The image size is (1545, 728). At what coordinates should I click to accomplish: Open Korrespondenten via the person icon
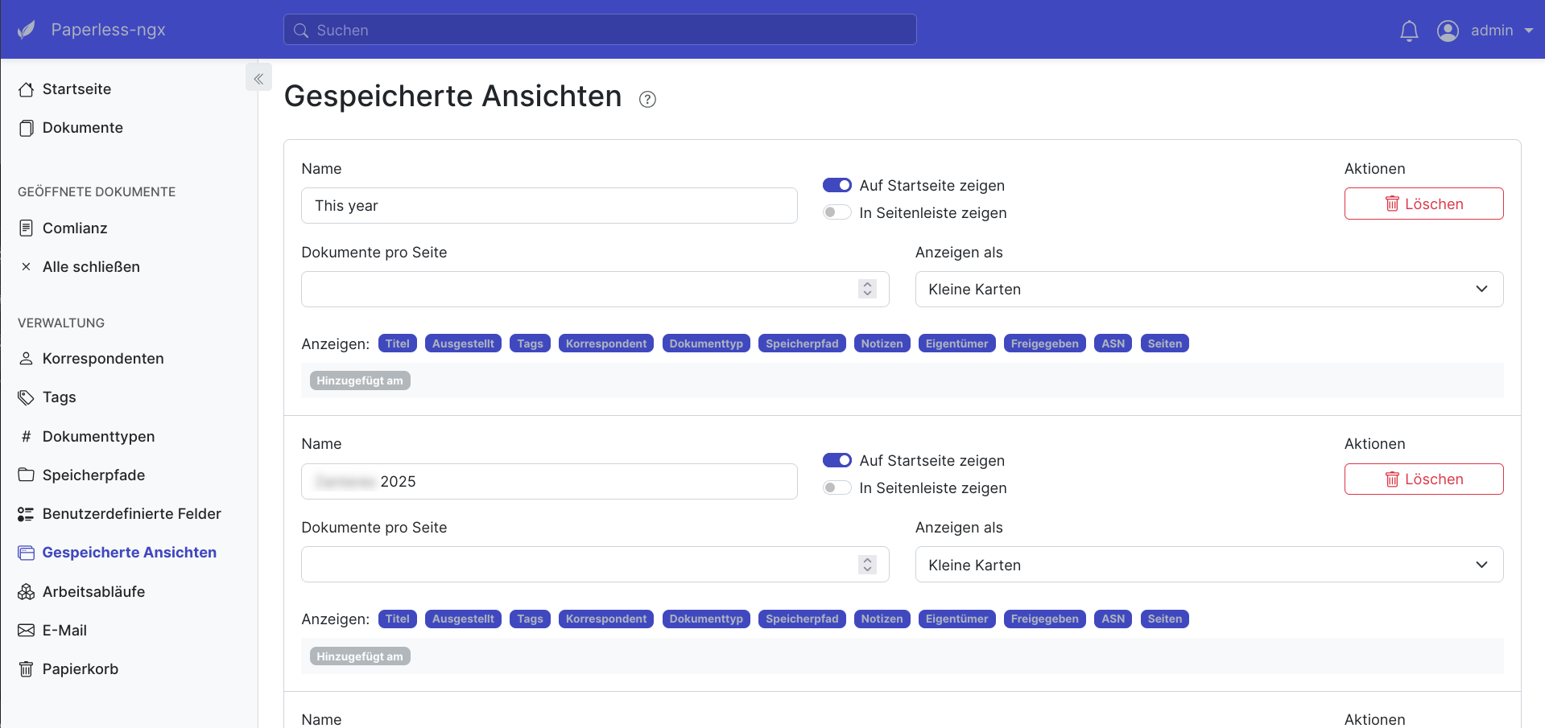25,358
